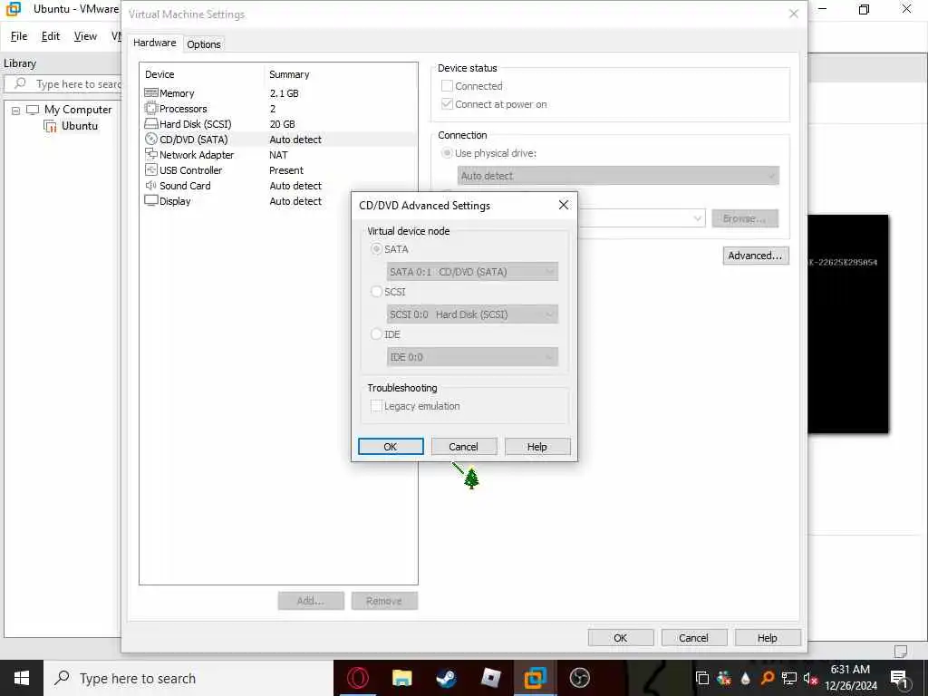Screen dimensions: 928x696
Task: Click the Add... device button
Action: tap(311, 601)
